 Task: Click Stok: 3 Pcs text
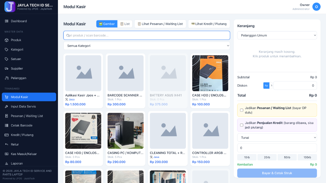click(72, 157)
